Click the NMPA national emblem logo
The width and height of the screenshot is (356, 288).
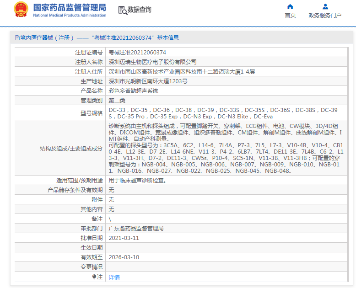coord(21,10)
